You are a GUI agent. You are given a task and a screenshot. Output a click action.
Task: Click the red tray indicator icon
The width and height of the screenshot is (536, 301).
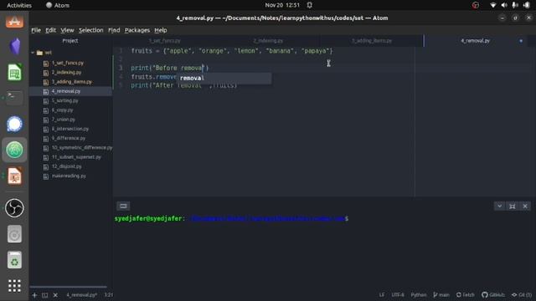tap(476, 5)
